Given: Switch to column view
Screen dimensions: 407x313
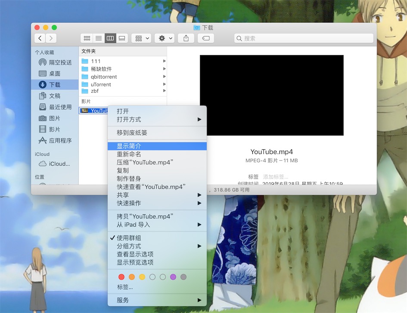Looking at the screenshot, I should [110, 38].
